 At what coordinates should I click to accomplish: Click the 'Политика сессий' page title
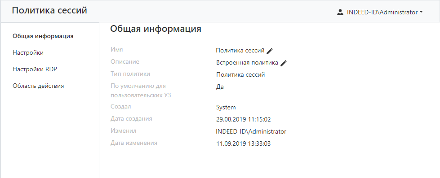(49, 10)
